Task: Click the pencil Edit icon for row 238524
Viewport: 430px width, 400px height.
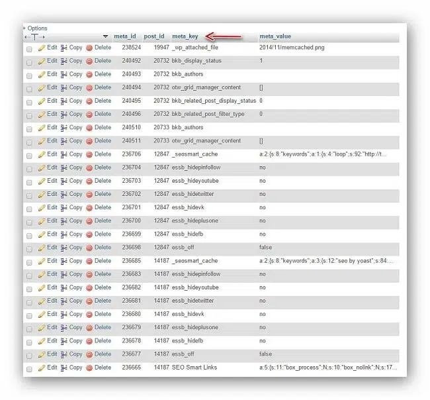Action: coord(42,48)
